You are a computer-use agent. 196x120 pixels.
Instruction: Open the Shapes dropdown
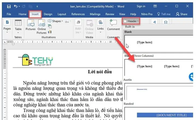point(55,21)
